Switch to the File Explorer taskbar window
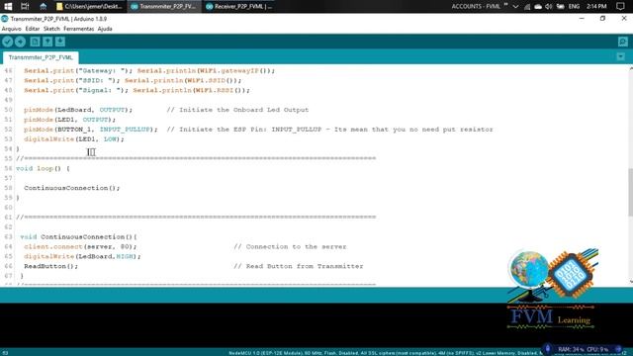The image size is (633, 356). click(90, 7)
